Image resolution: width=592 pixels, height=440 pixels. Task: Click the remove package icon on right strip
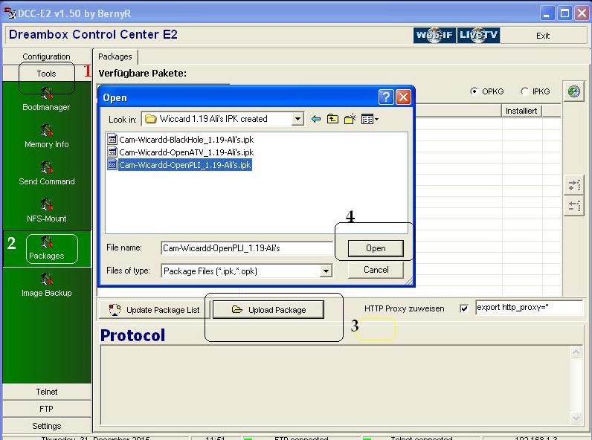point(574,206)
